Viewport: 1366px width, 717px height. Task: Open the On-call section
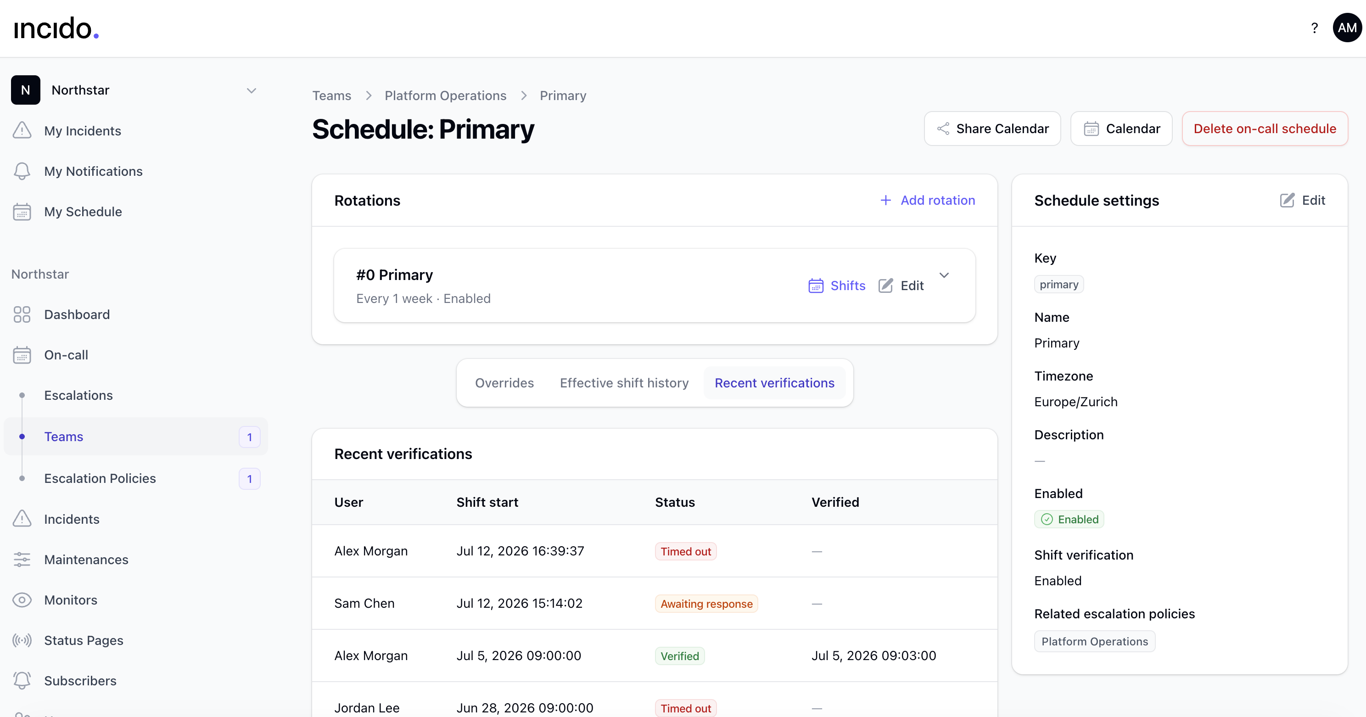[x=66, y=355]
